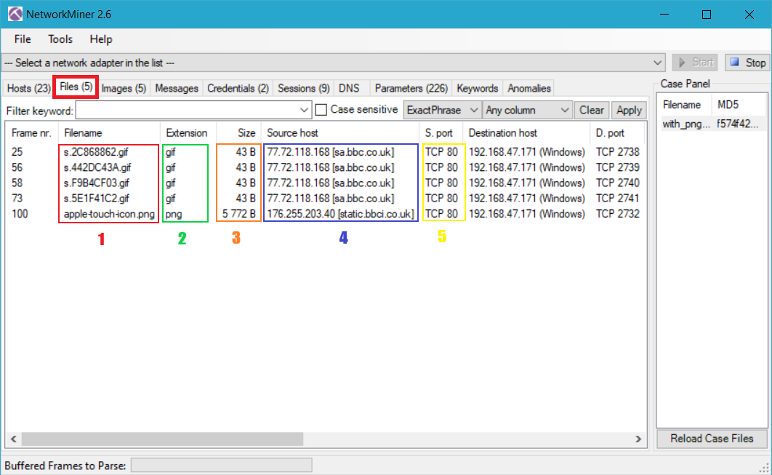Image resolution: width=772 pixels, height=475 pixels.
Task: Switch to the Credentials (2) tab
Action: tap(238, 88)
